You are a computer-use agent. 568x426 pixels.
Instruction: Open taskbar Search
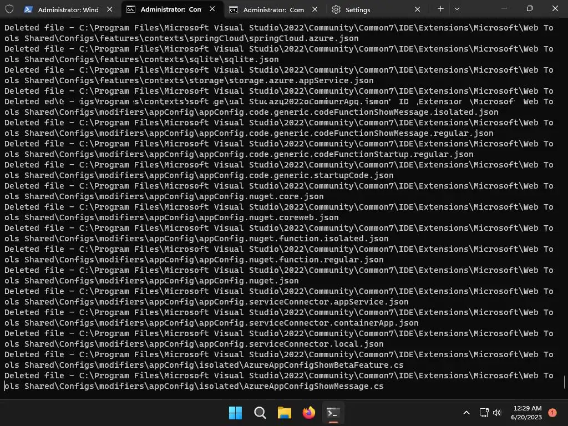click(260, 413)
